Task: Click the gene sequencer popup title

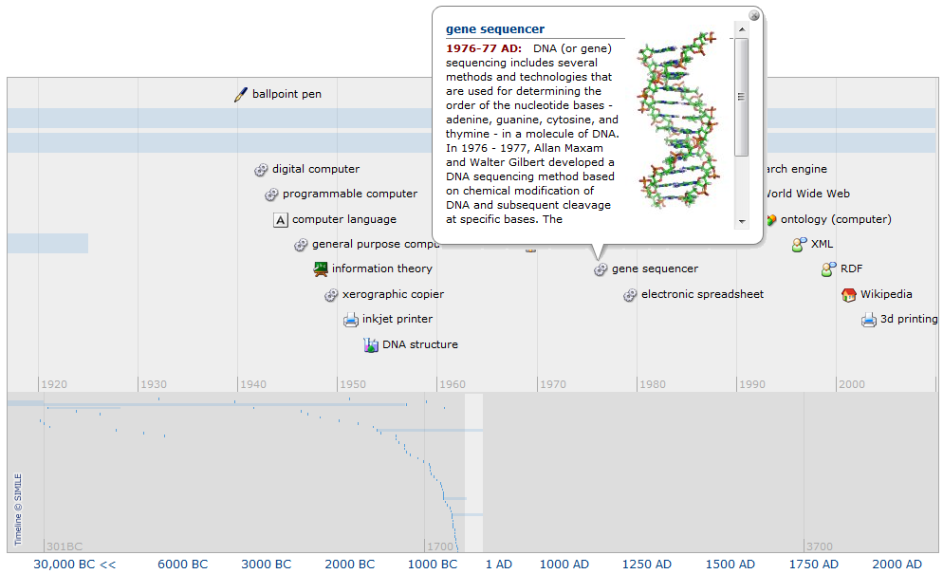Action: coord(495,28)
